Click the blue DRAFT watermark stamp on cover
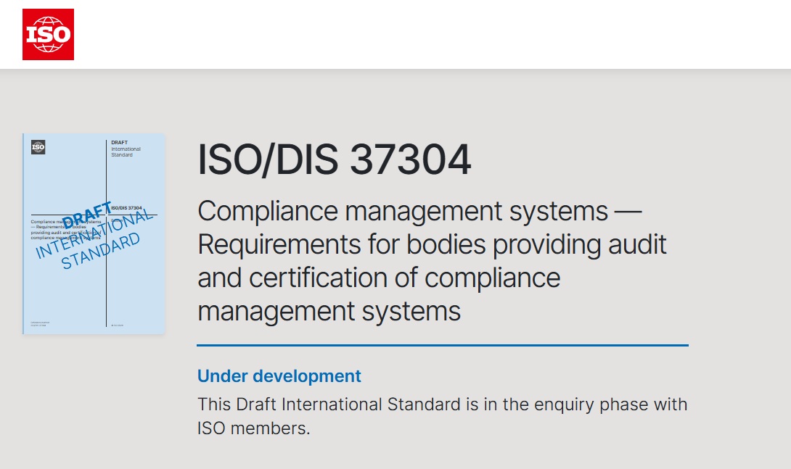 [88, 214]
